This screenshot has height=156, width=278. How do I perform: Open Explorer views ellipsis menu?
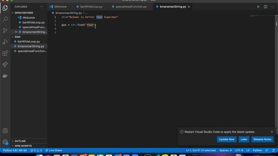click(x=42, y=7)
